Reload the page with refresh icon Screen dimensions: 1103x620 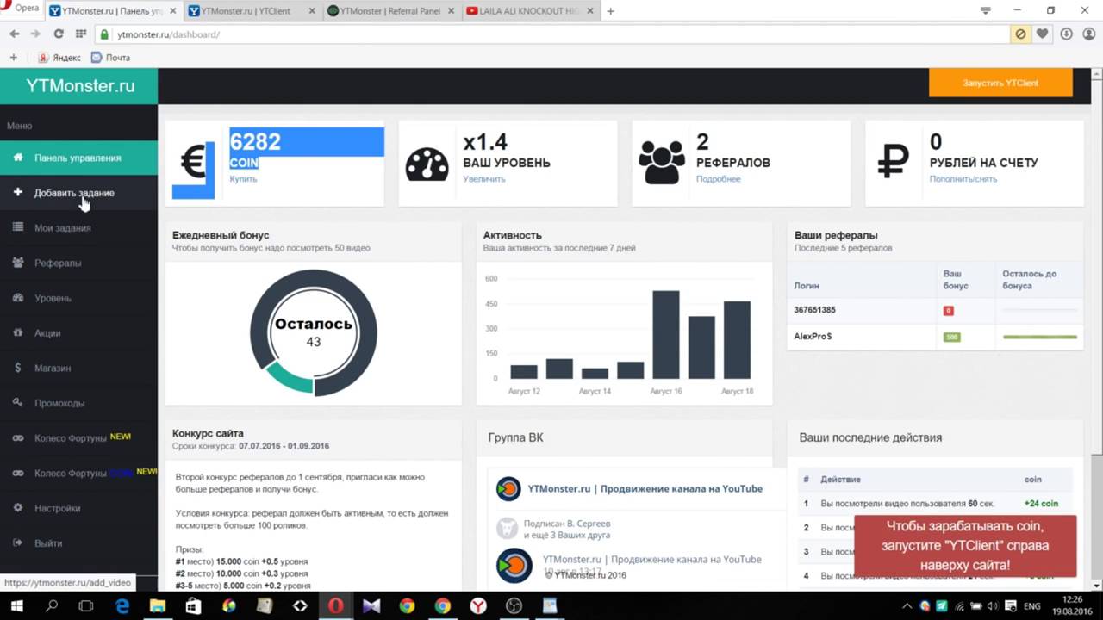click(x=59, y=34)
